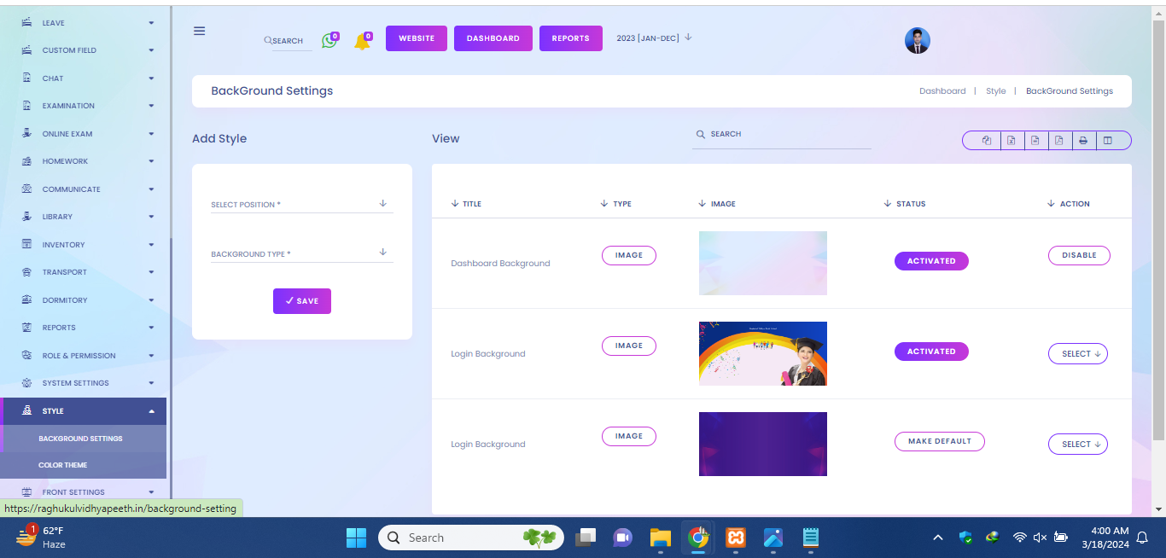Open Select dropdown for activated Login Background
The width and height of the screenshot is (1166, 558).
point(1077,354)
